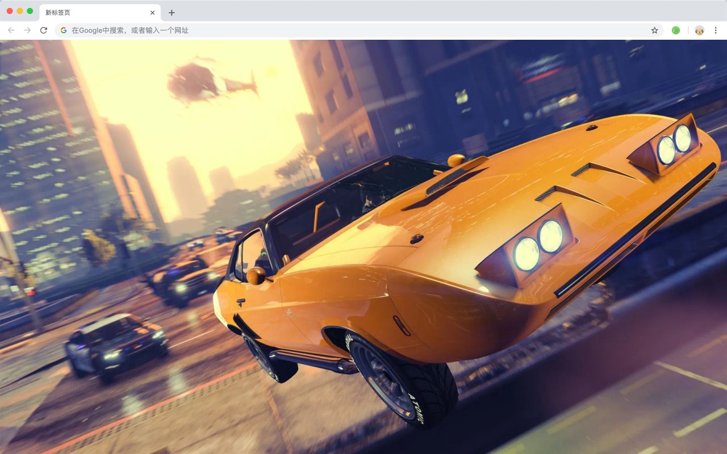Go forward to the next page
Image resolution: width=727 pixels, height=454 pixels.
pos(27,30)
